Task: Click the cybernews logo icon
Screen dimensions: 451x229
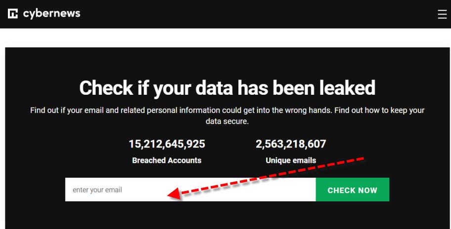Action: [x=13, y=14]
